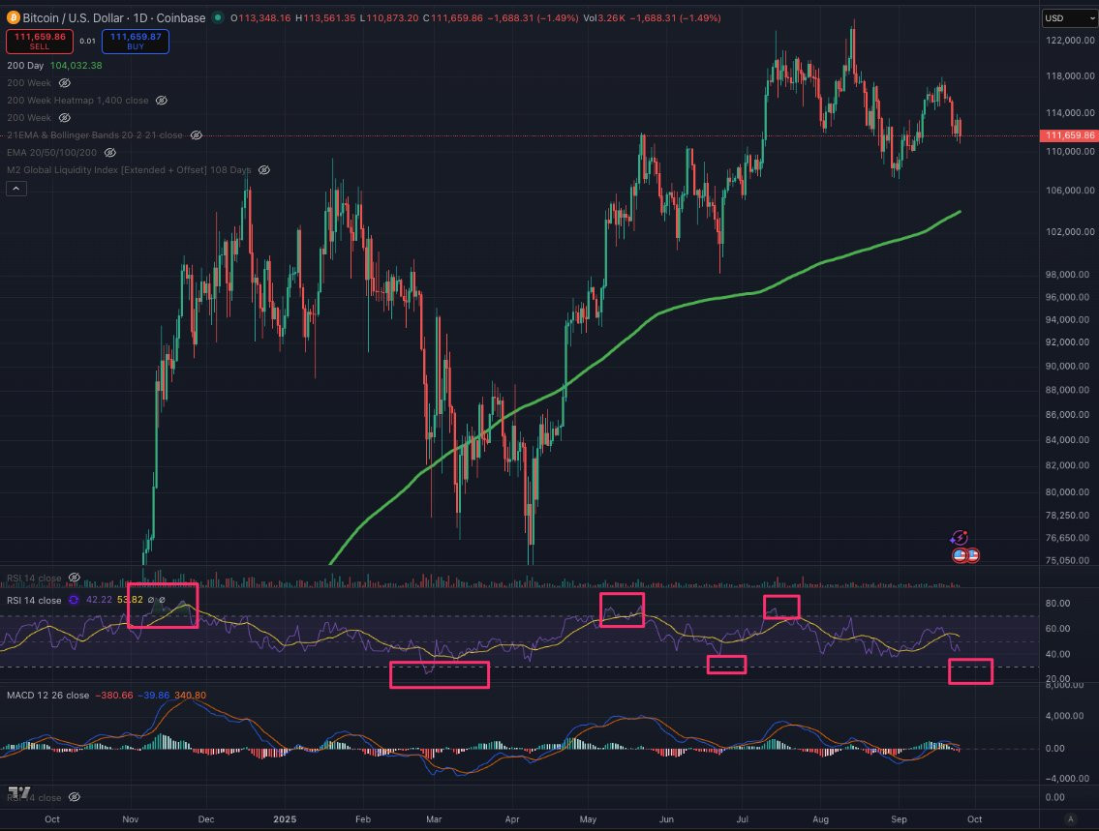Click the 200 Day value 104,032.38

pyautogui.click(x=76, y=65)
